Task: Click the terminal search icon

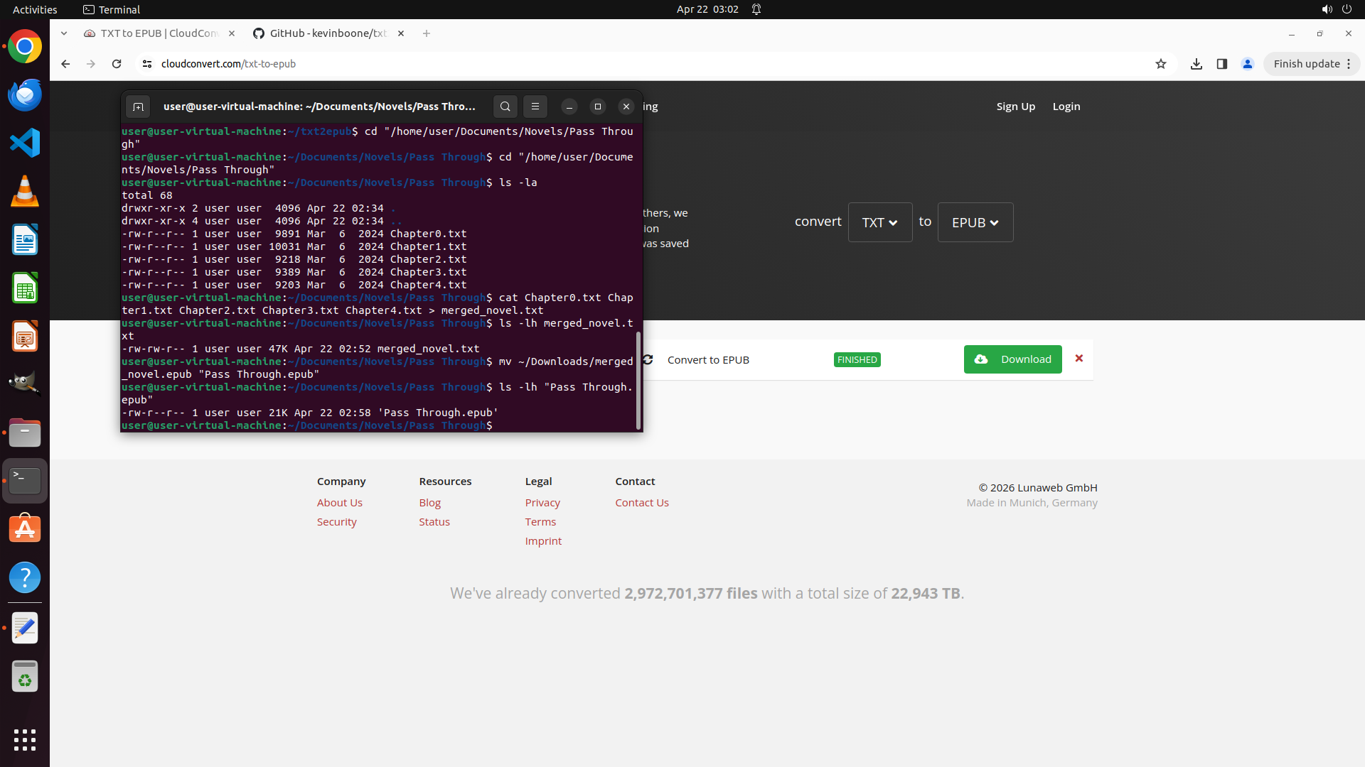Action: (x=505, y=107)
